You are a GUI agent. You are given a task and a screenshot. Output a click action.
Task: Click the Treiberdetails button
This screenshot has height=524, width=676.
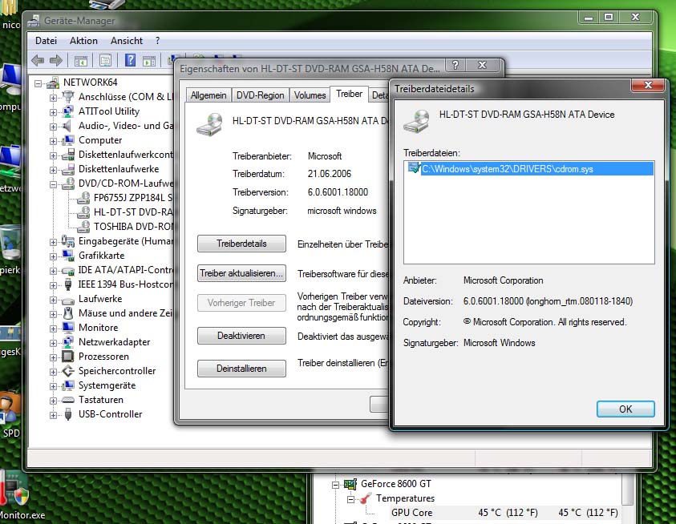click(241, 244)
